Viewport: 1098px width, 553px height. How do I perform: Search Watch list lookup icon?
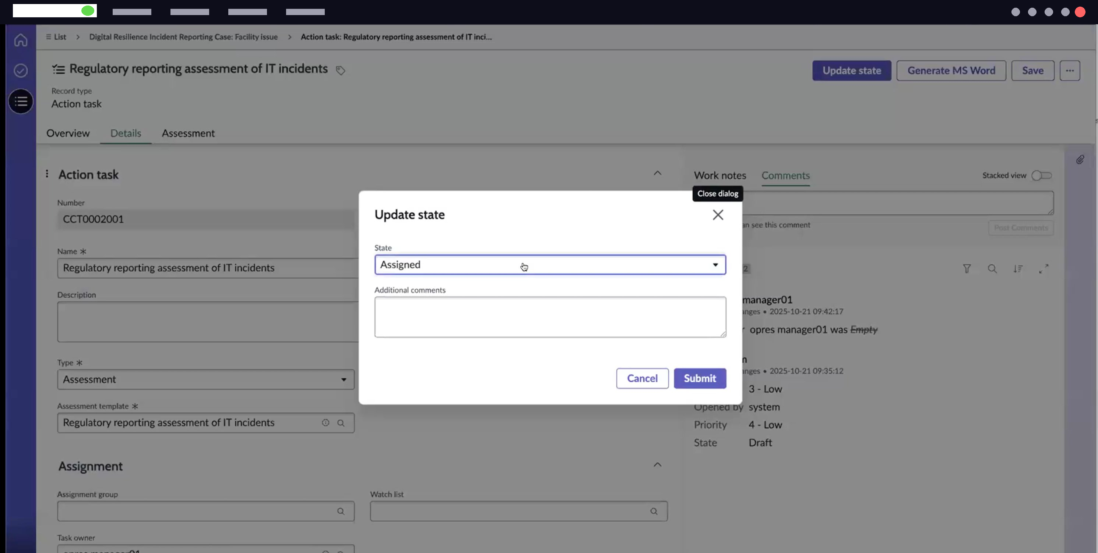click(654, 511)
